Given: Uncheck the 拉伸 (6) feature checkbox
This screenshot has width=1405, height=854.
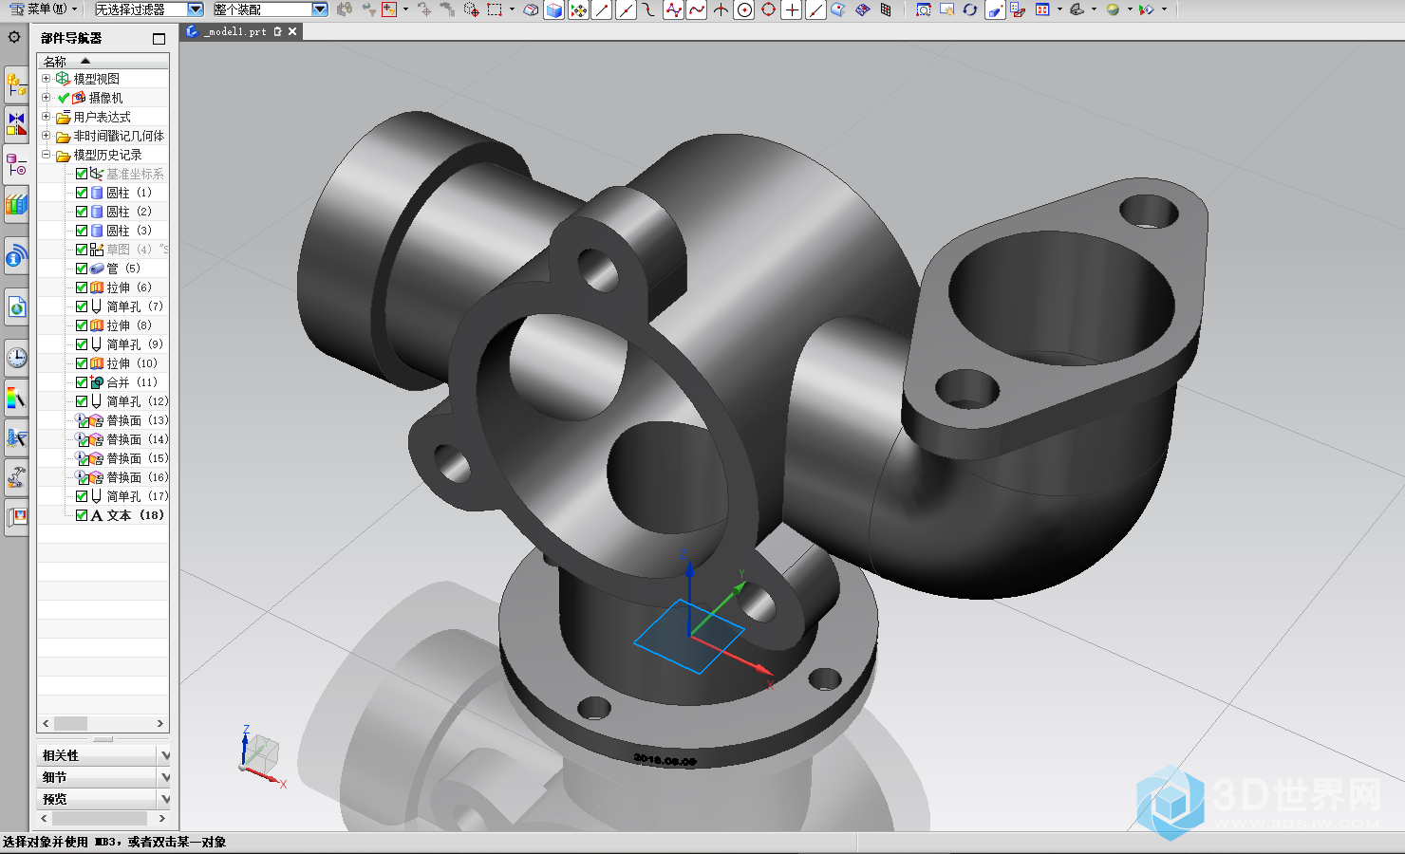Looking at the screenshot, I should [x=82, y=288].
